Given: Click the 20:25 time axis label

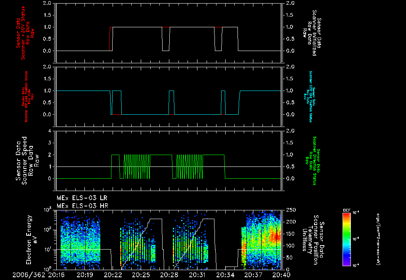Looking at the screenshot, I should click(141, 275).
